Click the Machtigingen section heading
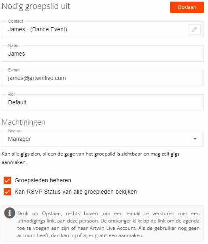Image resolution: width=208 pixels, height=244 pixels. [x=23, y=122]
